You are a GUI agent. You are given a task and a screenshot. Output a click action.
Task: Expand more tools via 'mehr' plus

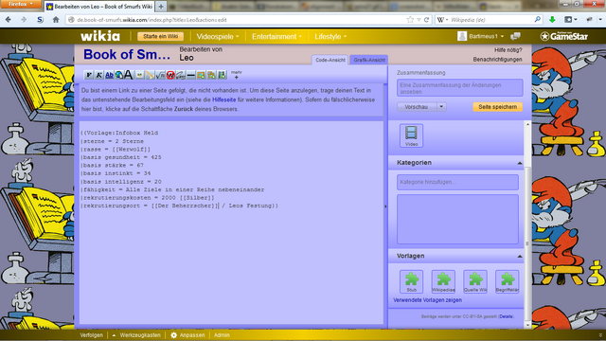click(236, 75)
